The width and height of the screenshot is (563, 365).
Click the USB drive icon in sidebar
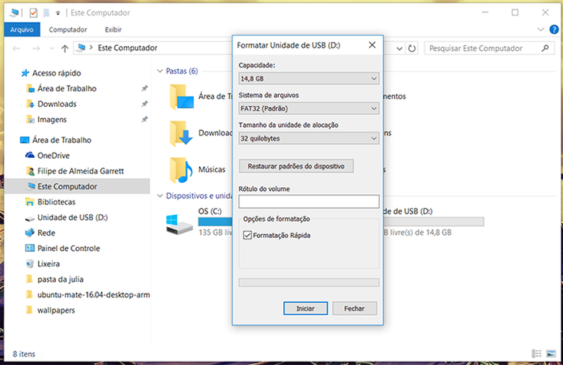30,218
